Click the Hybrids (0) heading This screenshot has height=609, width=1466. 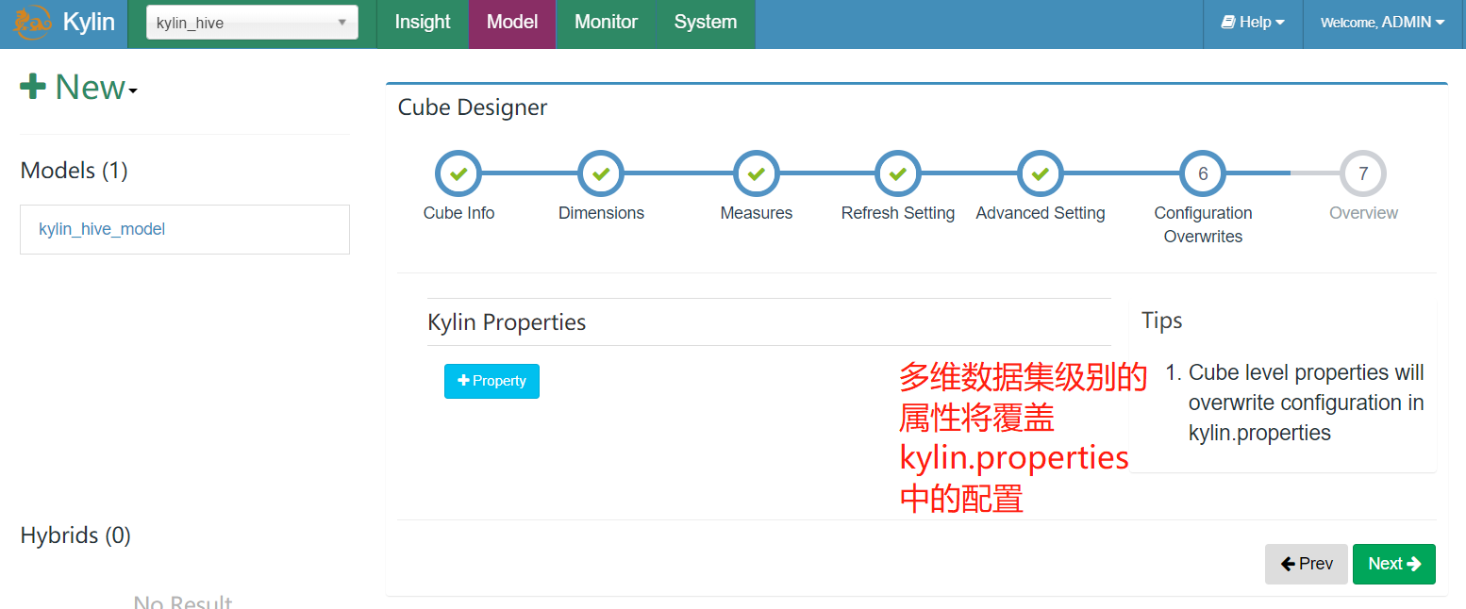[75, 535]
